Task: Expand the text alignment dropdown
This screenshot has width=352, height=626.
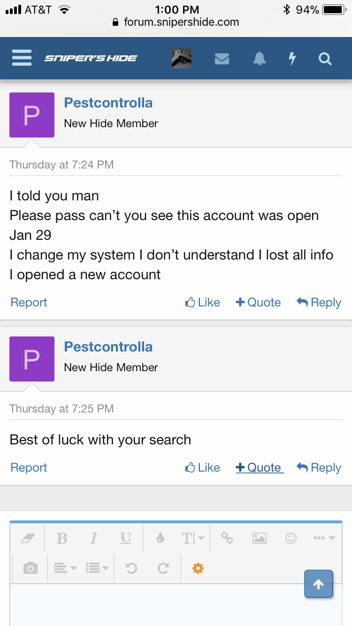Action: (65, 568)
